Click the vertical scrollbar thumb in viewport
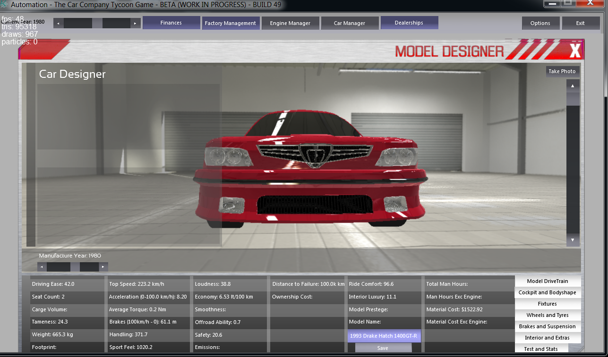608x357 pixels. point(573,99)
